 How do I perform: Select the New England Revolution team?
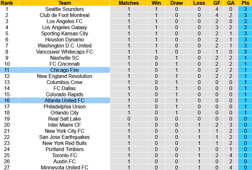(64, 76)
